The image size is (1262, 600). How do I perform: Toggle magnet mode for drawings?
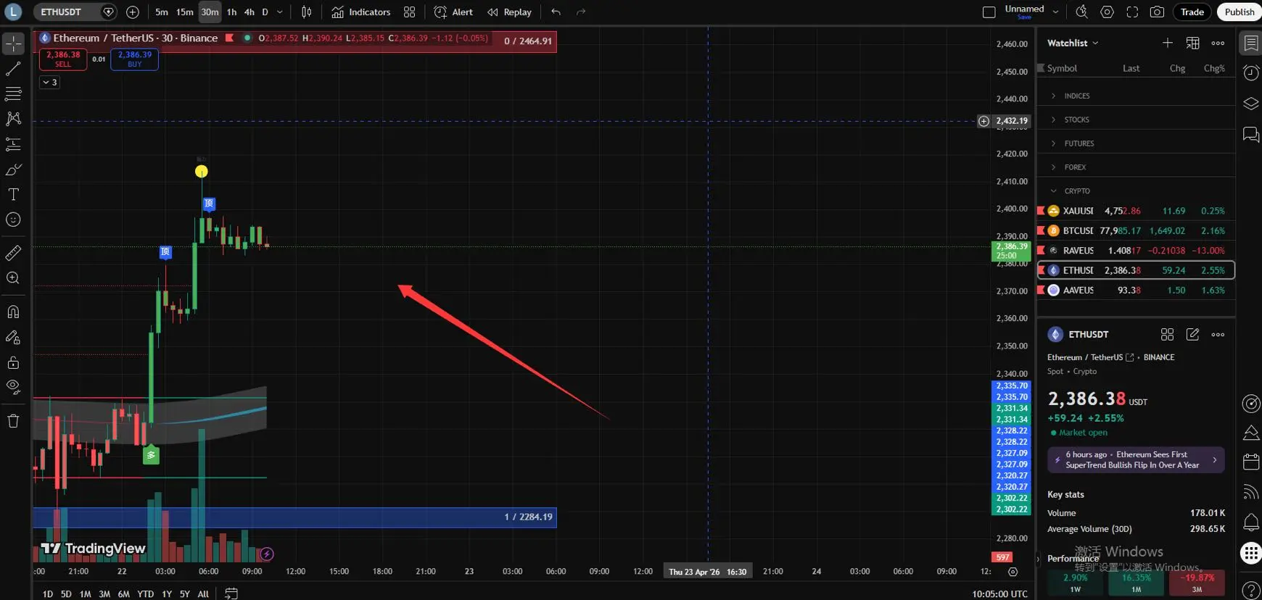point(13,312)
